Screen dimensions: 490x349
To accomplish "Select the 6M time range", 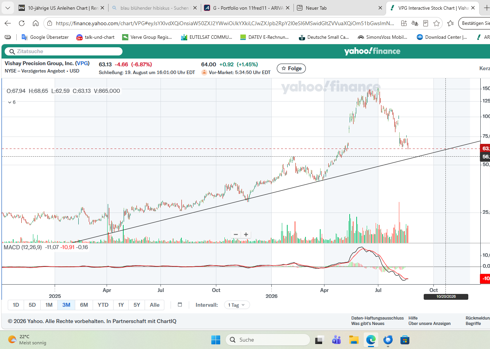I will tap(84, 305).
